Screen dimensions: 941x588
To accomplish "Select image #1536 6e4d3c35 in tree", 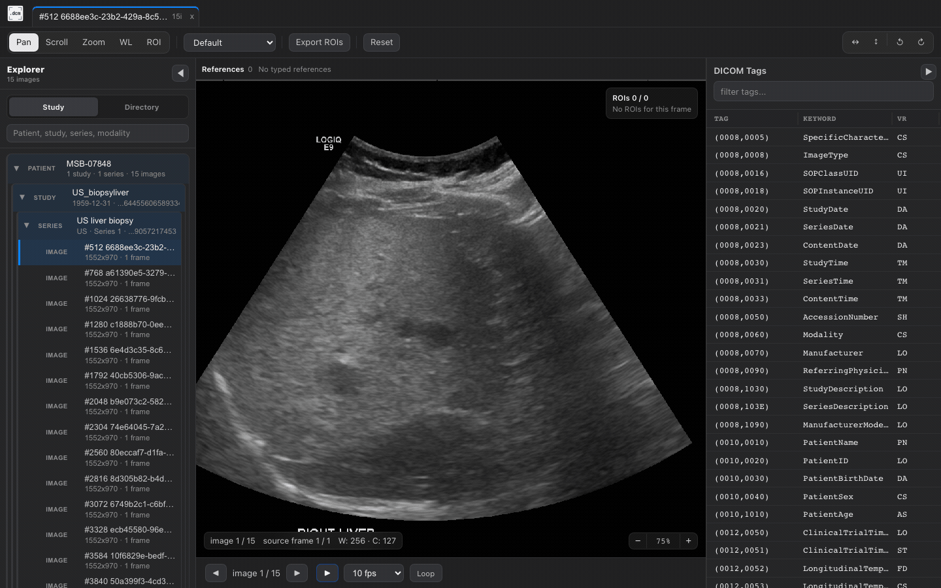I will pyautogui.click(x=100, y=355).
